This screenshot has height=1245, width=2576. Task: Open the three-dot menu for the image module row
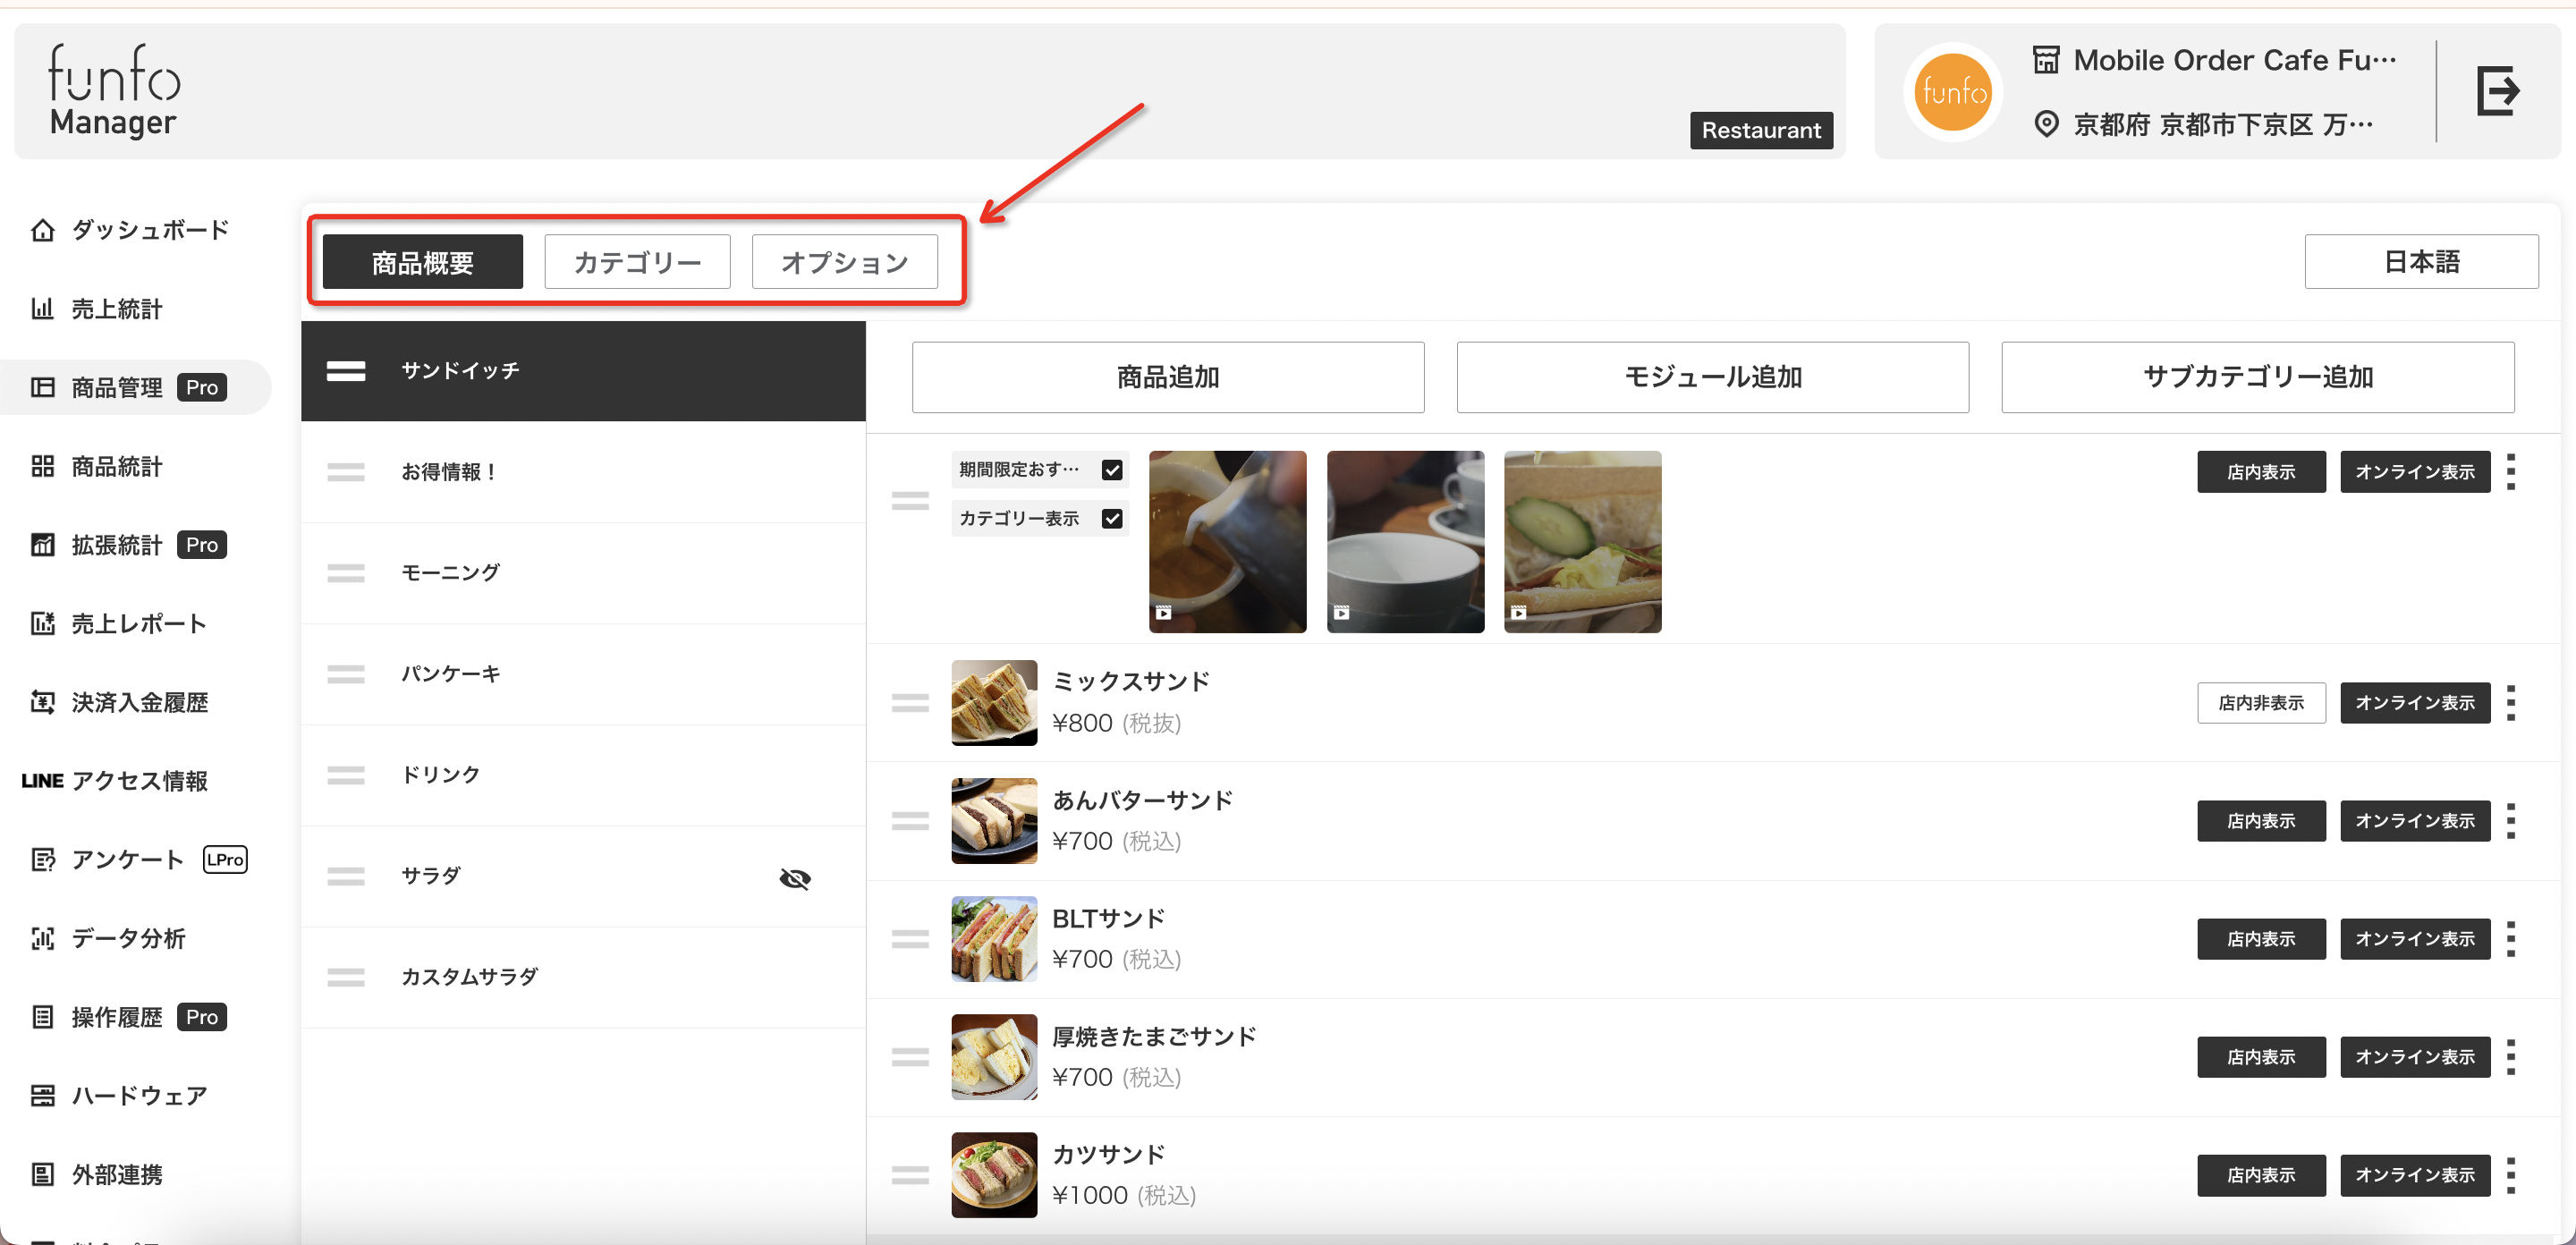[x=2511, y=472]
